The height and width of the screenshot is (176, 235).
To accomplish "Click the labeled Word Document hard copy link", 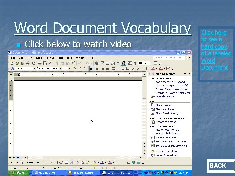I will click(216, 50).
